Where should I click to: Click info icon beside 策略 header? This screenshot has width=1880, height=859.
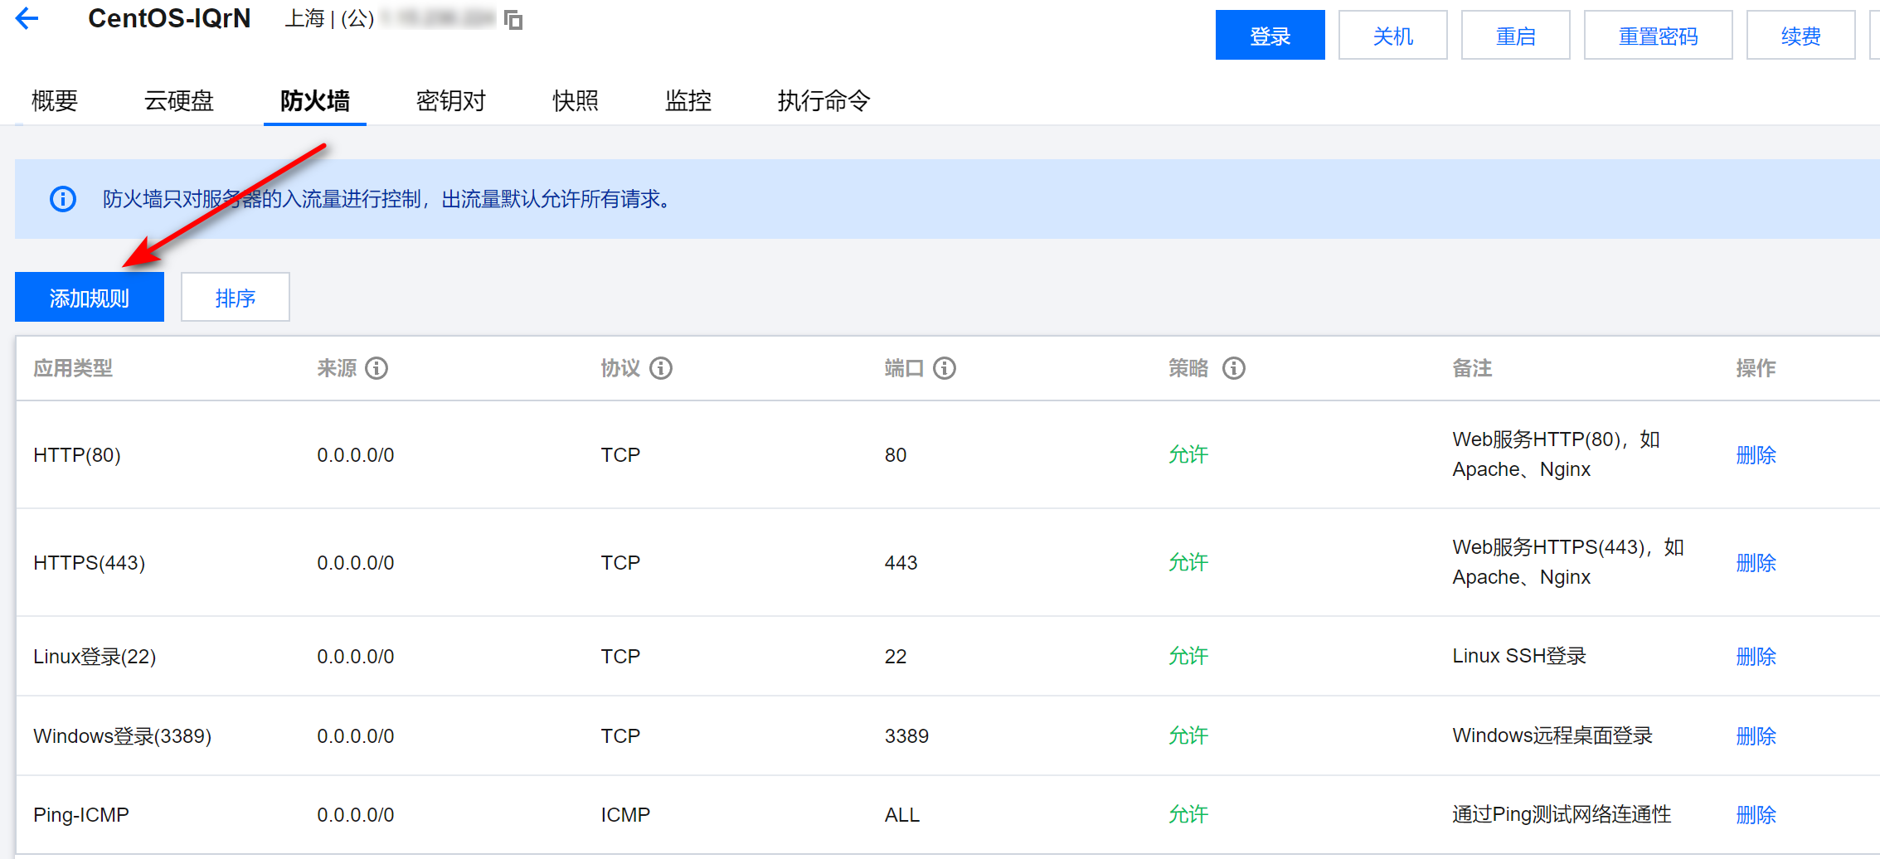(x=1234, y=368)
